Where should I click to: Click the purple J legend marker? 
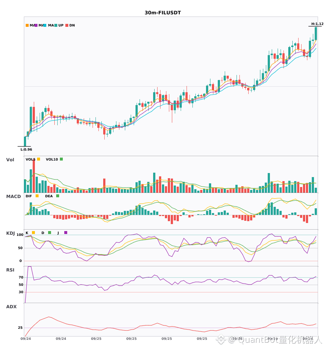pos(66,233)
